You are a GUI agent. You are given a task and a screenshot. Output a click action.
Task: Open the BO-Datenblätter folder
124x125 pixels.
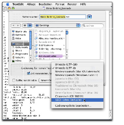pyautogui.click(x=49, y=56)
